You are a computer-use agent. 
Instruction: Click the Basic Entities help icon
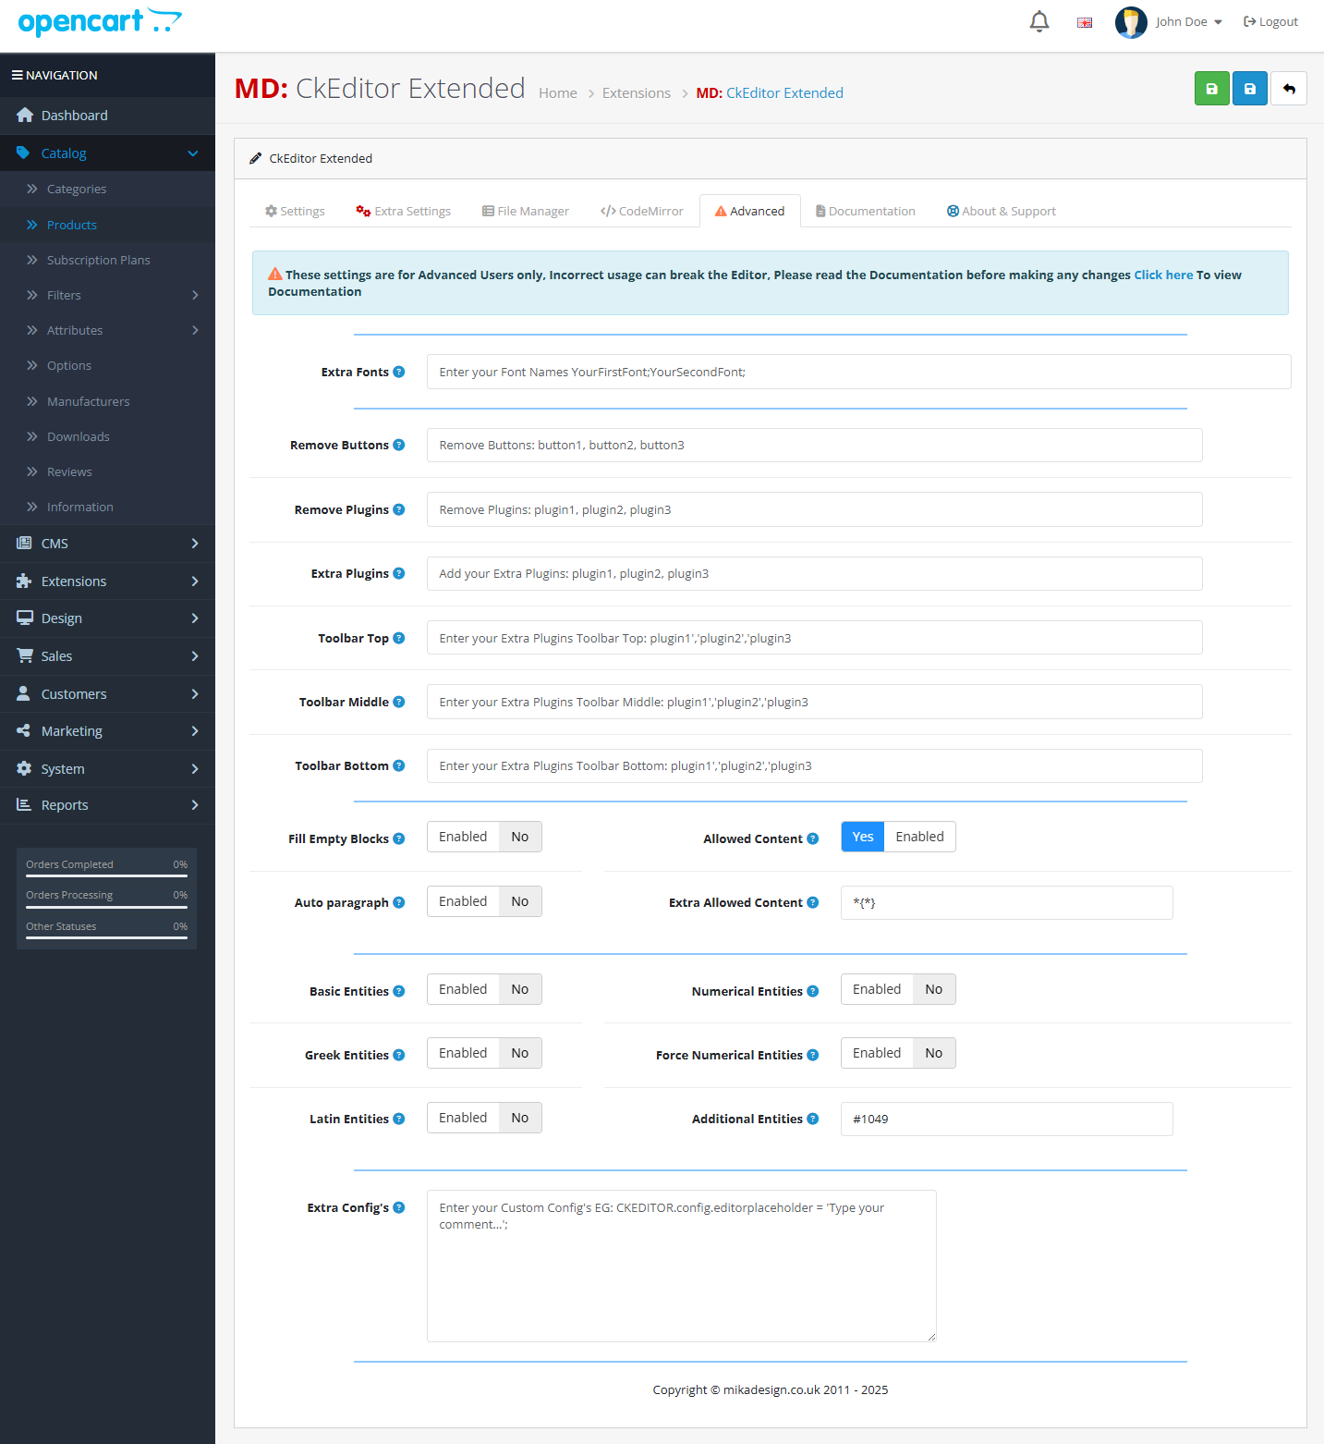click(x=399, y=991)
